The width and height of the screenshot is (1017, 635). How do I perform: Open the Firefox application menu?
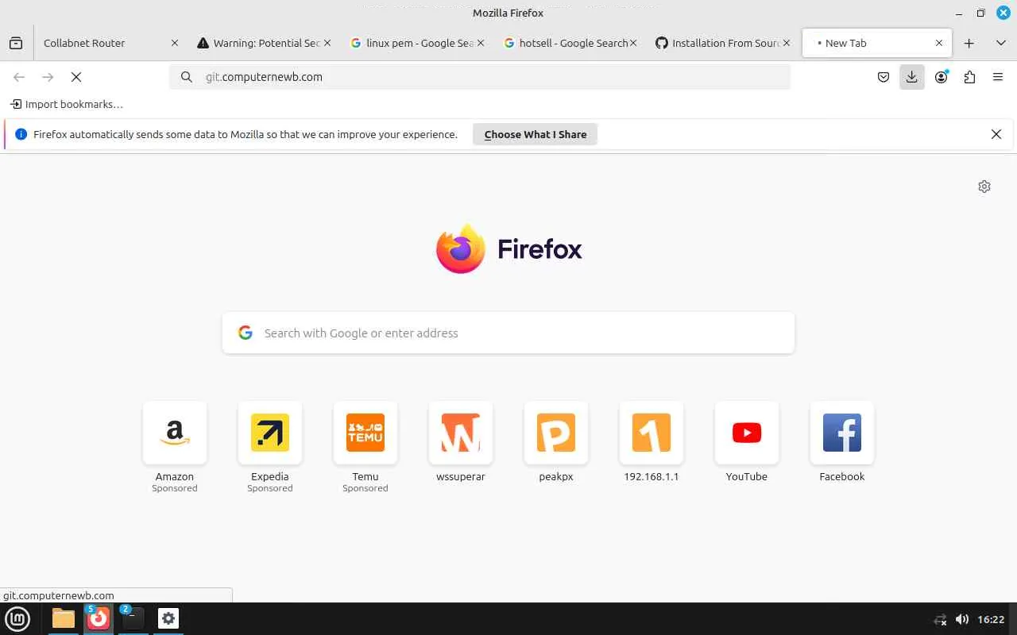point(998,77)
